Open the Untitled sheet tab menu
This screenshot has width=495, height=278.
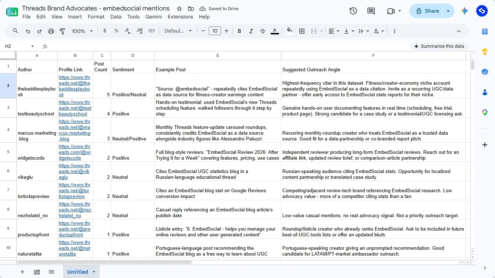tap(94, 272)
